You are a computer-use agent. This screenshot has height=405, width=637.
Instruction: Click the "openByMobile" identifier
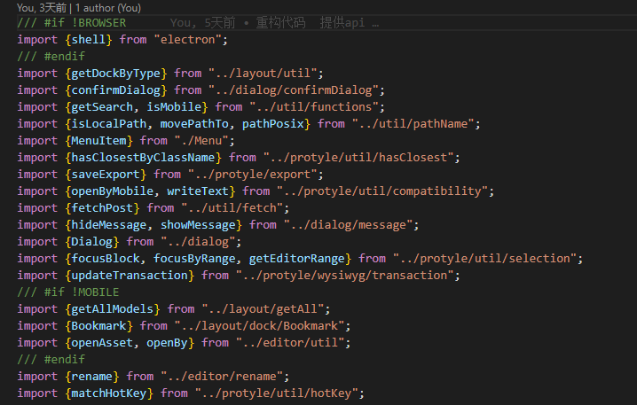point(113,191)
